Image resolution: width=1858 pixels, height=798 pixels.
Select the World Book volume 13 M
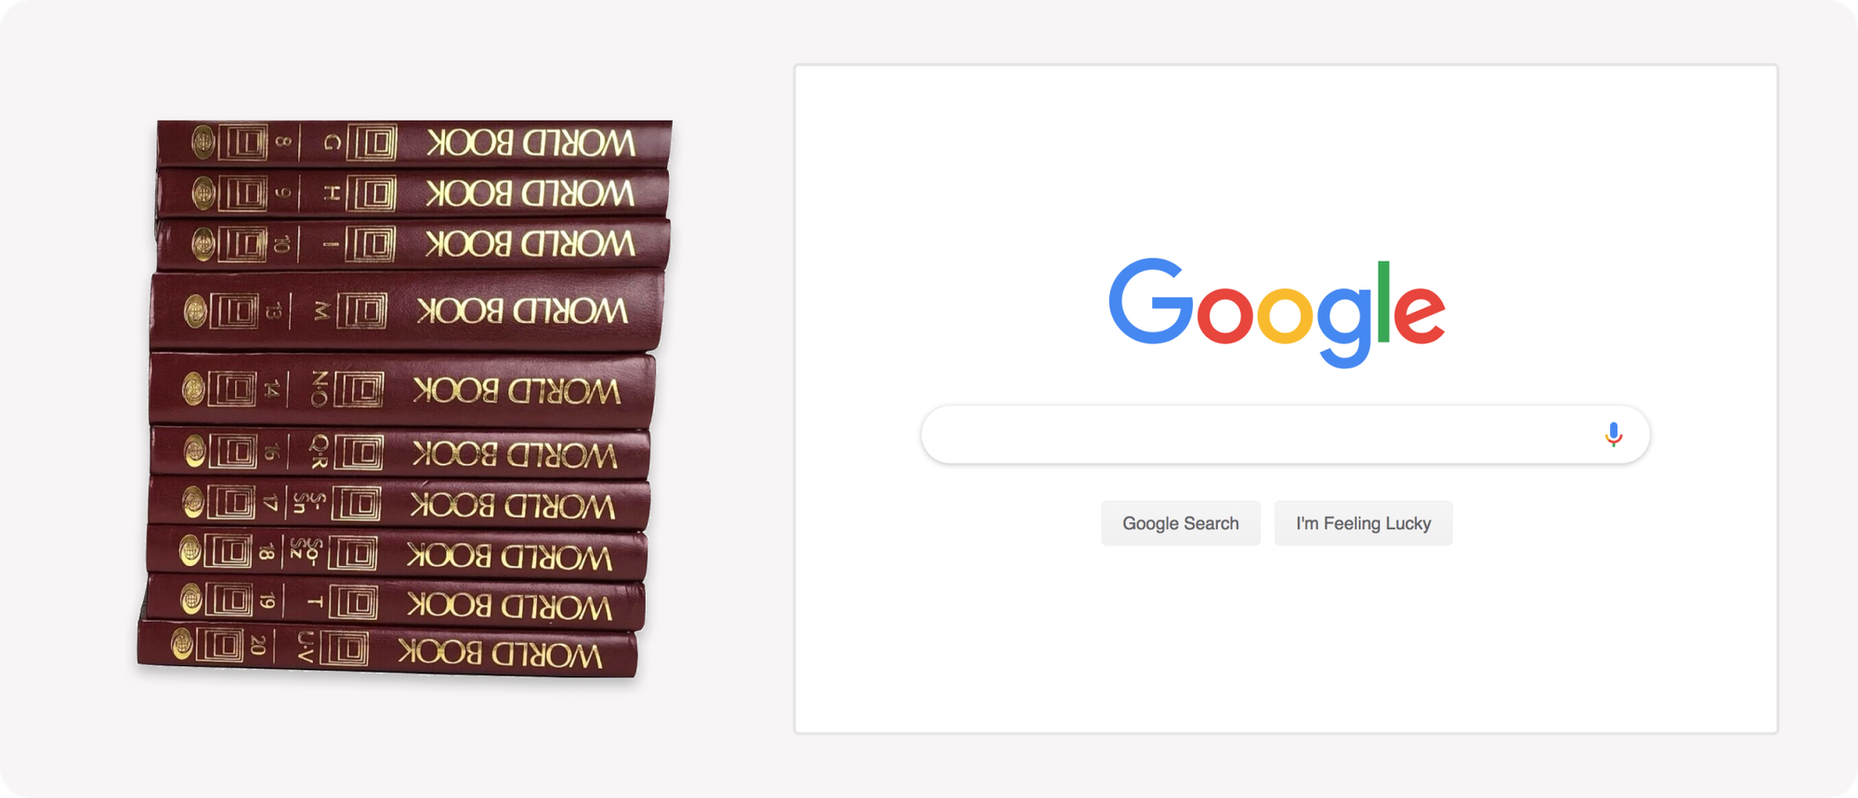[407, 311]
